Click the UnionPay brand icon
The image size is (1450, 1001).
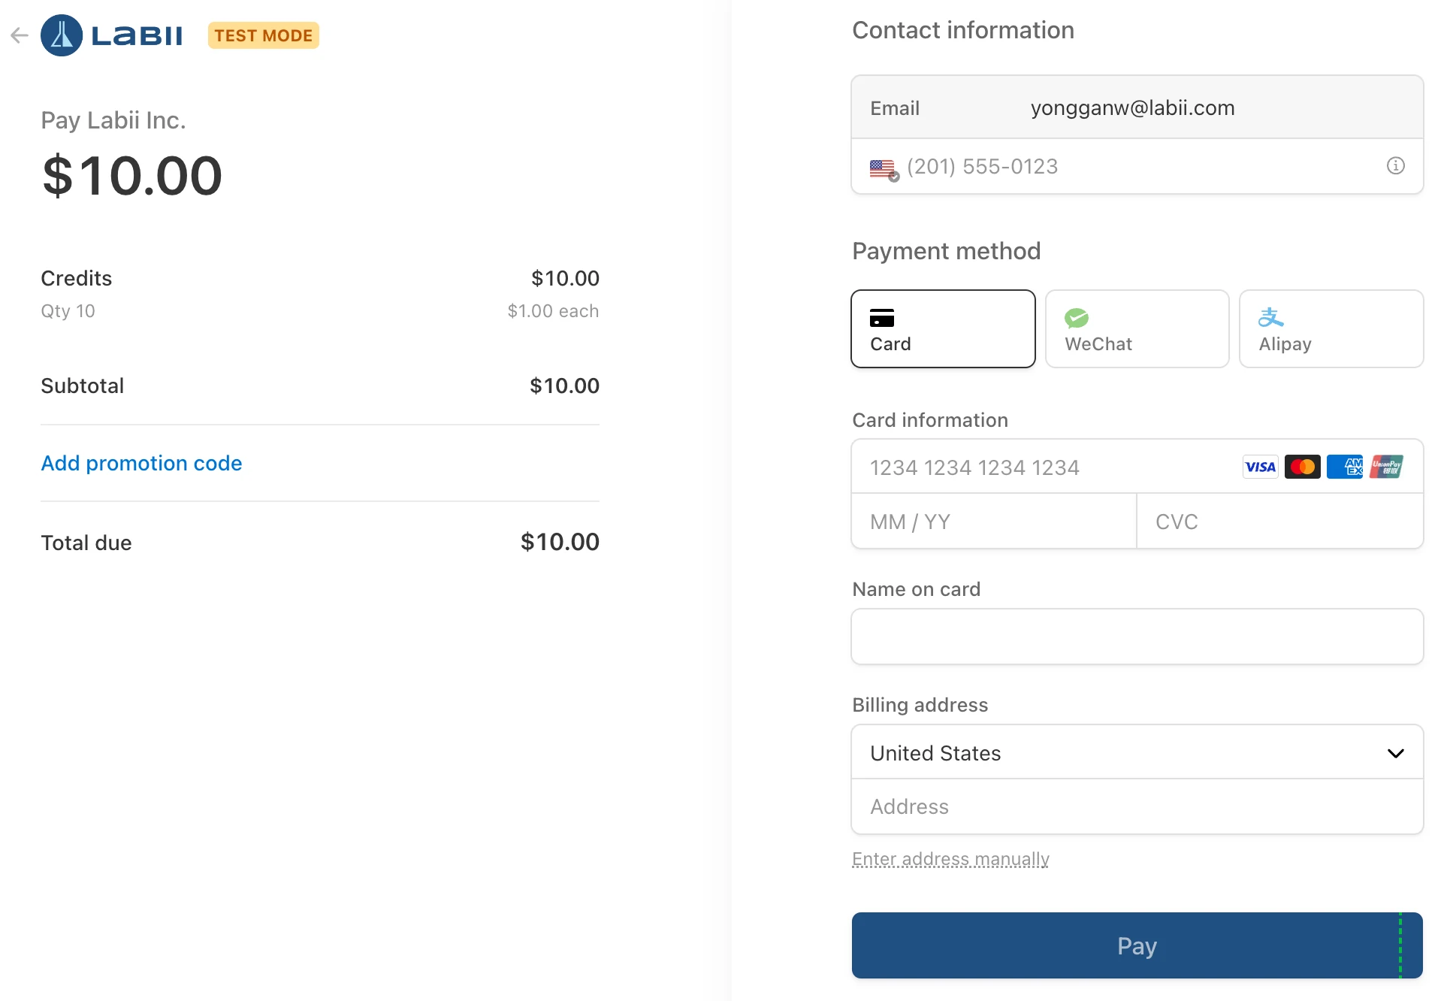[x=1386, y=467]
